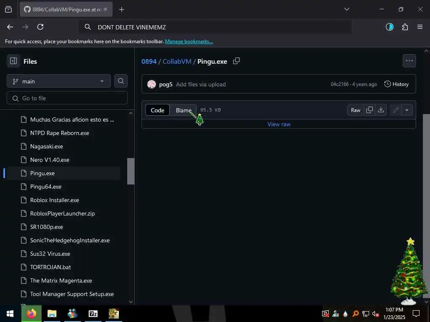Open the Add files via upload commit
This screenshot has width=430, height=322.
coord(201,84)
